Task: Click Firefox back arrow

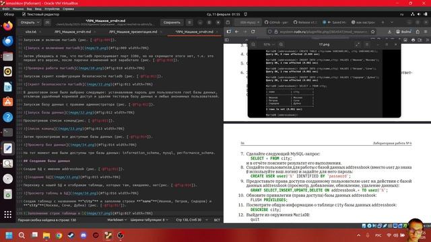Action: pos(236,32)
